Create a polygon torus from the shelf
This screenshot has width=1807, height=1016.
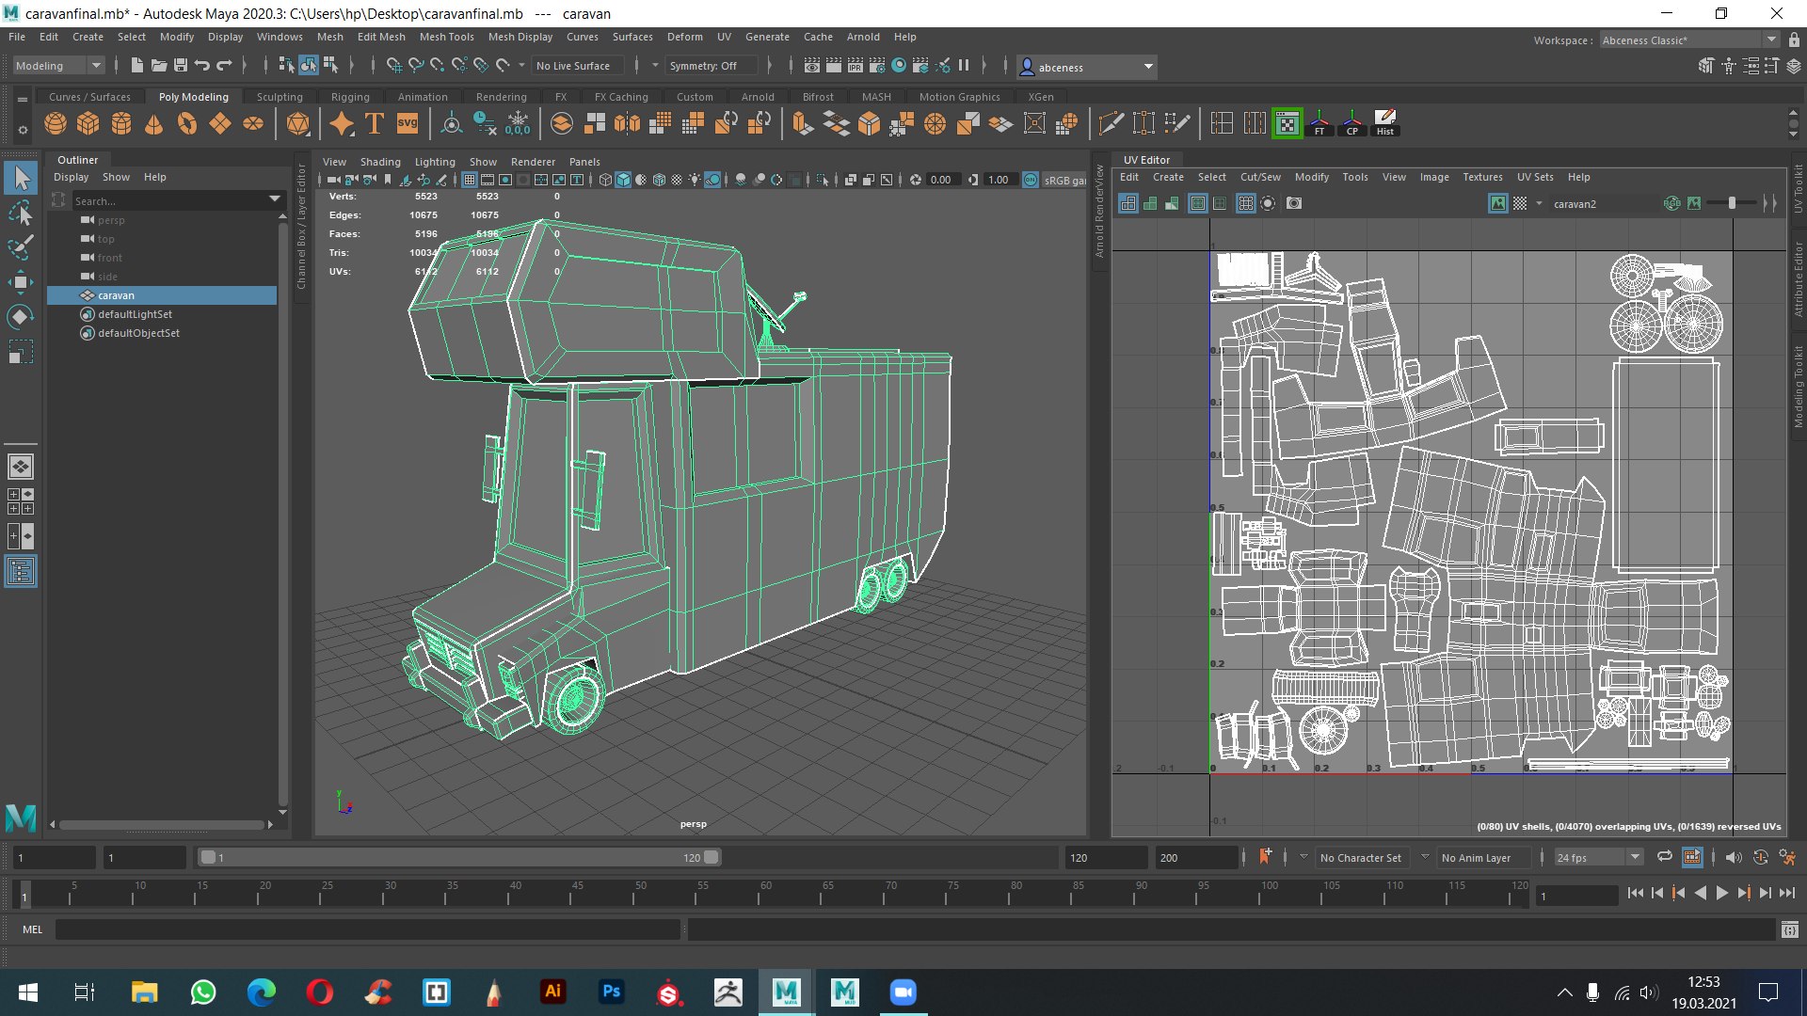[187, 123]
